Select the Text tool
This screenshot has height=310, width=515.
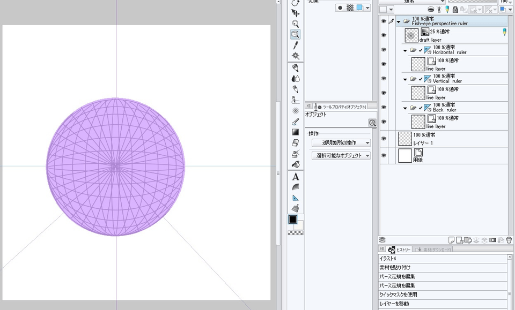click(295, 177)
